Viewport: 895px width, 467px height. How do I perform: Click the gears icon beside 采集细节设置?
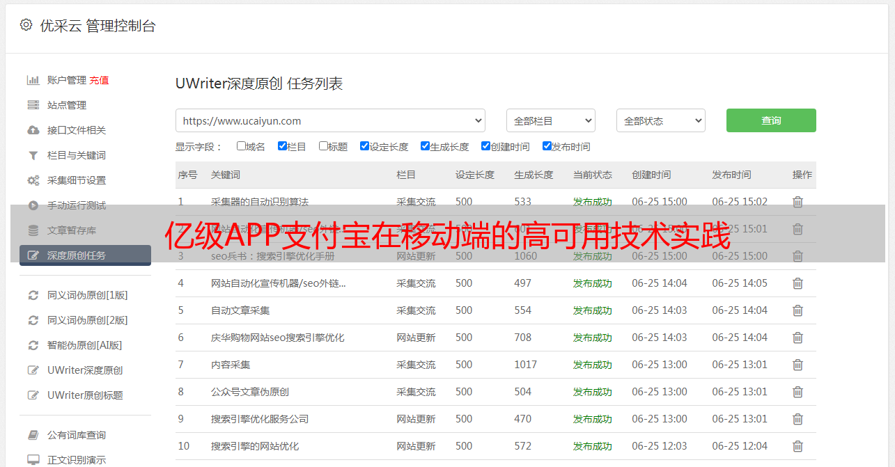pos(33,180)
